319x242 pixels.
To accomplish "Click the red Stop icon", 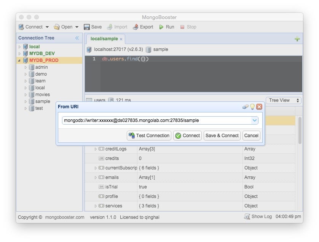I will pos(182,27).
